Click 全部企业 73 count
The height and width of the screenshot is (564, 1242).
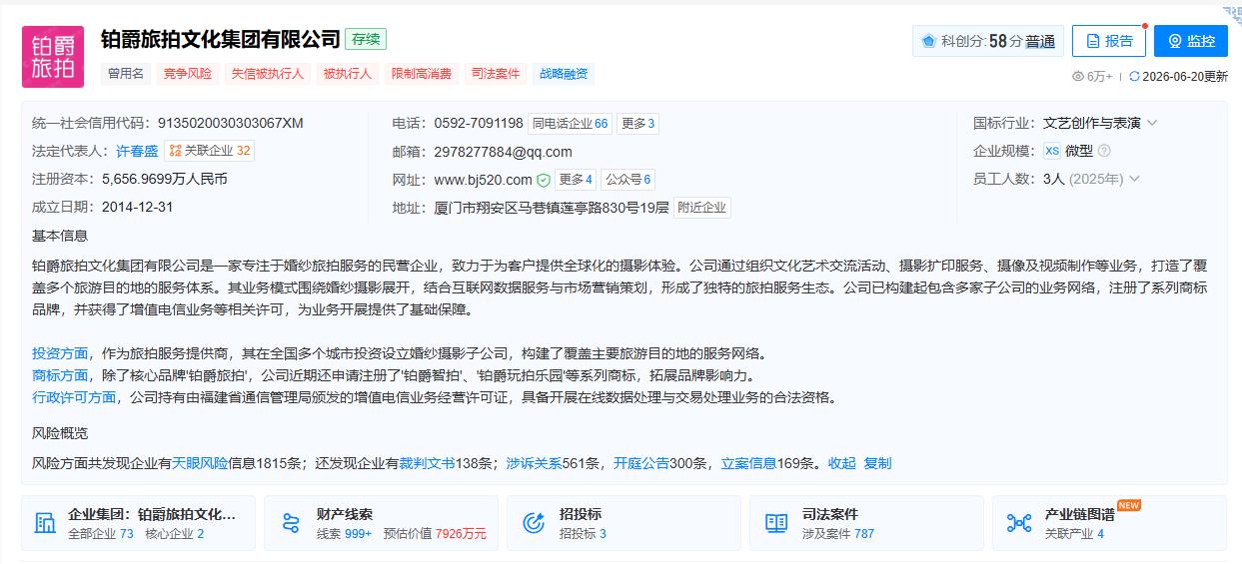(x=100, y=534)
